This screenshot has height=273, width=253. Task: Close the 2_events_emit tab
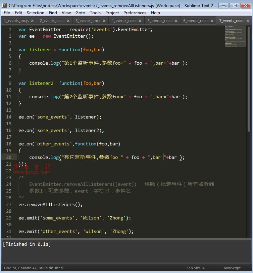[x=68, y=21]
